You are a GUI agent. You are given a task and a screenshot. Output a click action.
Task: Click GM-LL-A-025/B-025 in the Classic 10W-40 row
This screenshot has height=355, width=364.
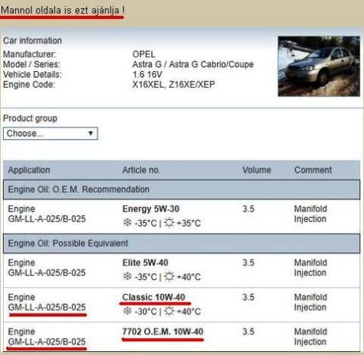click(x=47, y=308)
